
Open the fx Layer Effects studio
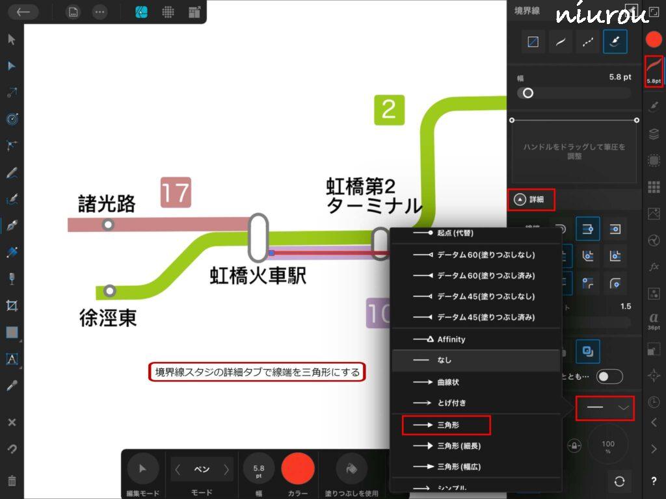(x=654, y=267)
